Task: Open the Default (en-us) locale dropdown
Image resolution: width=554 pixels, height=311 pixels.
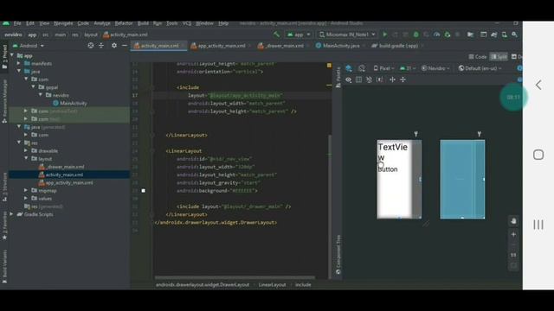Action: (480, 68)
